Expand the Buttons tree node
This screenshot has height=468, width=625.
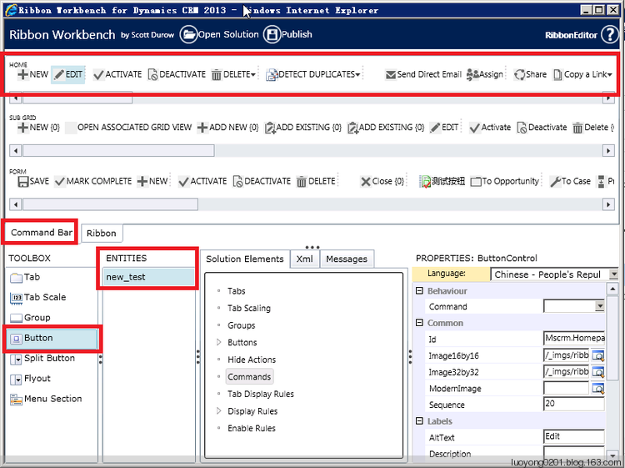point(219,343)
